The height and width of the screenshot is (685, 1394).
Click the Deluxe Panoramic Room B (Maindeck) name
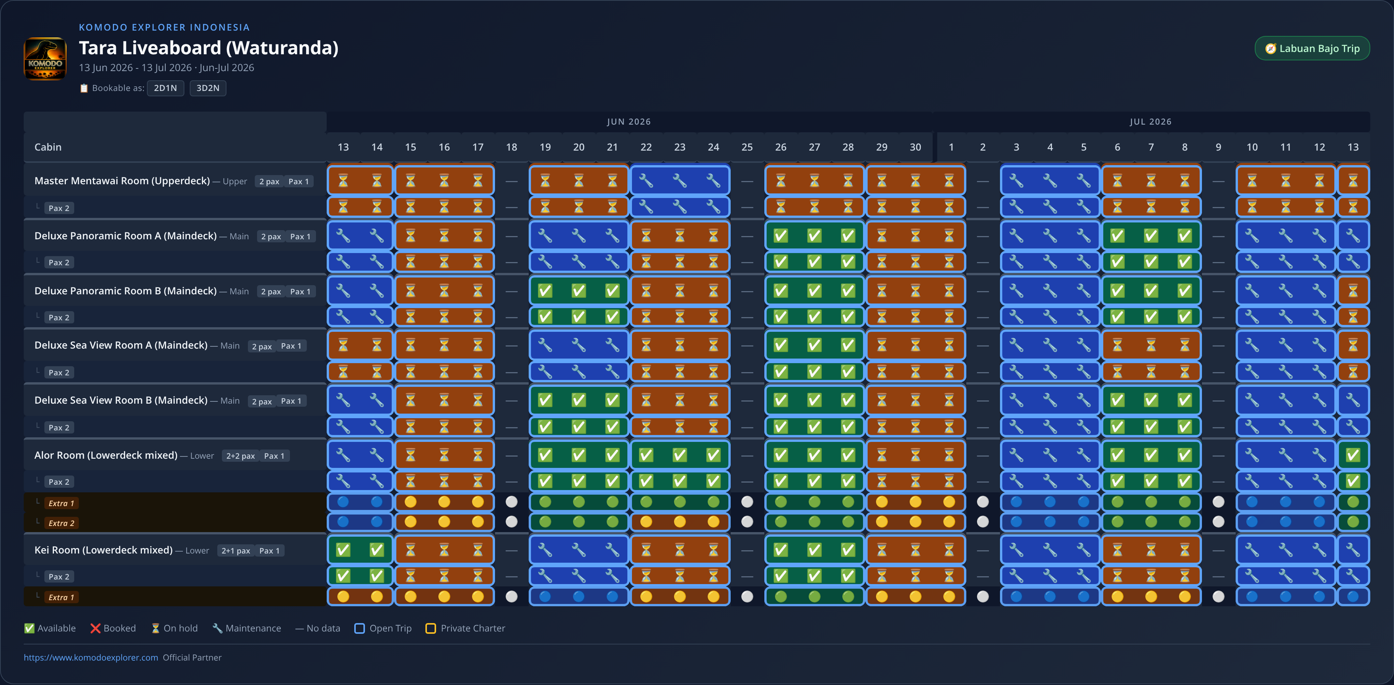[125, 291]
